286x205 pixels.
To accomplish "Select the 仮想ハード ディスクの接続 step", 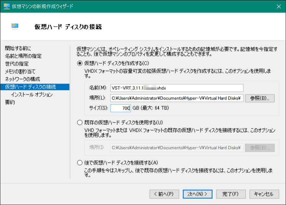I will [x=35, y=87].
